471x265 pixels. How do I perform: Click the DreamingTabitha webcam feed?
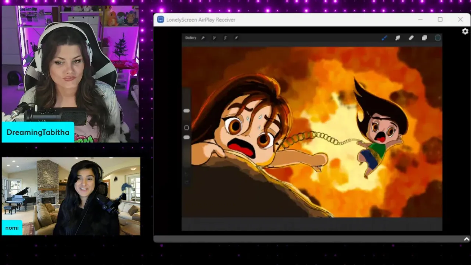70,74
